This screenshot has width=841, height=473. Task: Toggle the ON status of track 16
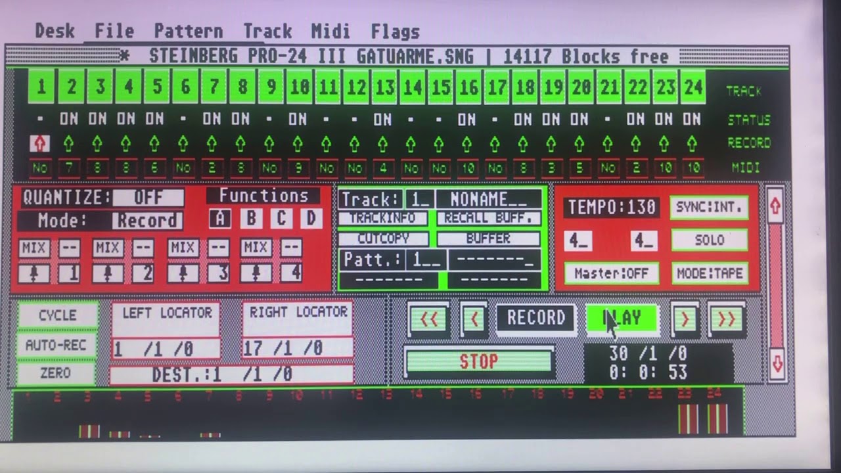(466, 119)
